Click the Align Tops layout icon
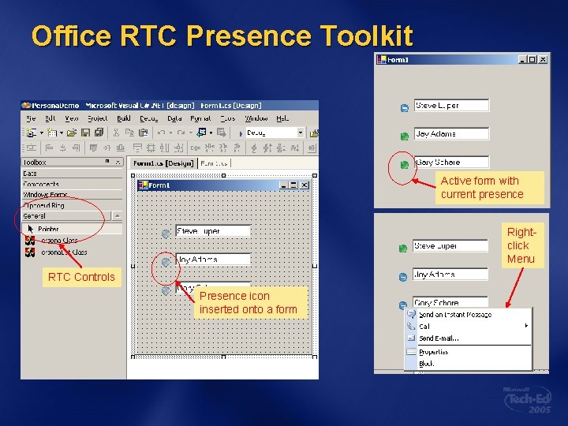This screenshot has height=426, width=568. tap(93, 148)
